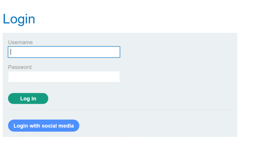
Task: Click the blue Login page heading
Action: click(x=19, y=19)
